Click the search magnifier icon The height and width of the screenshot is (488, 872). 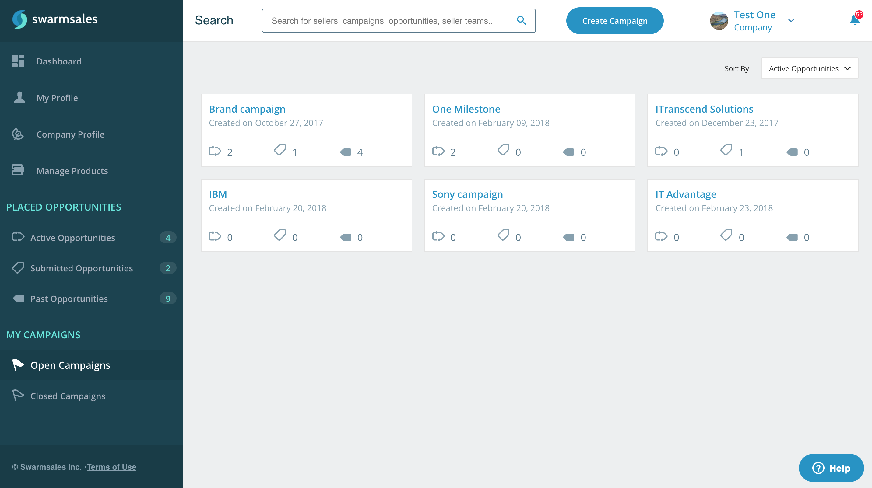pos(521,21)
